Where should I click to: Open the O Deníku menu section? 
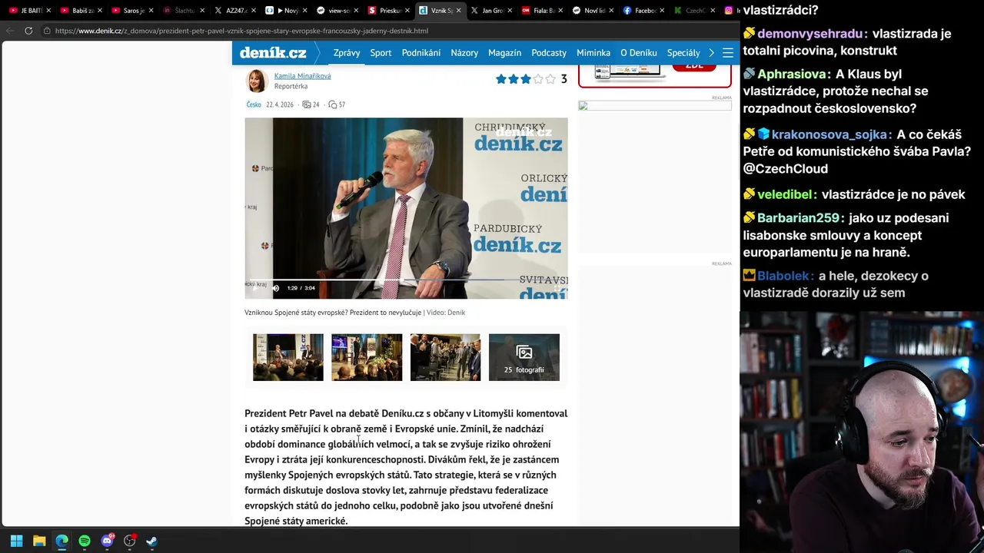(639, 53)
